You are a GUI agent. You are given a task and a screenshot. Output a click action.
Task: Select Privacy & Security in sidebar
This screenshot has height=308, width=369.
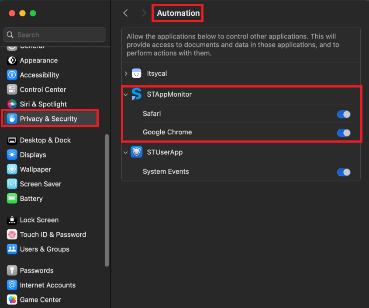[x=50, y=119]
